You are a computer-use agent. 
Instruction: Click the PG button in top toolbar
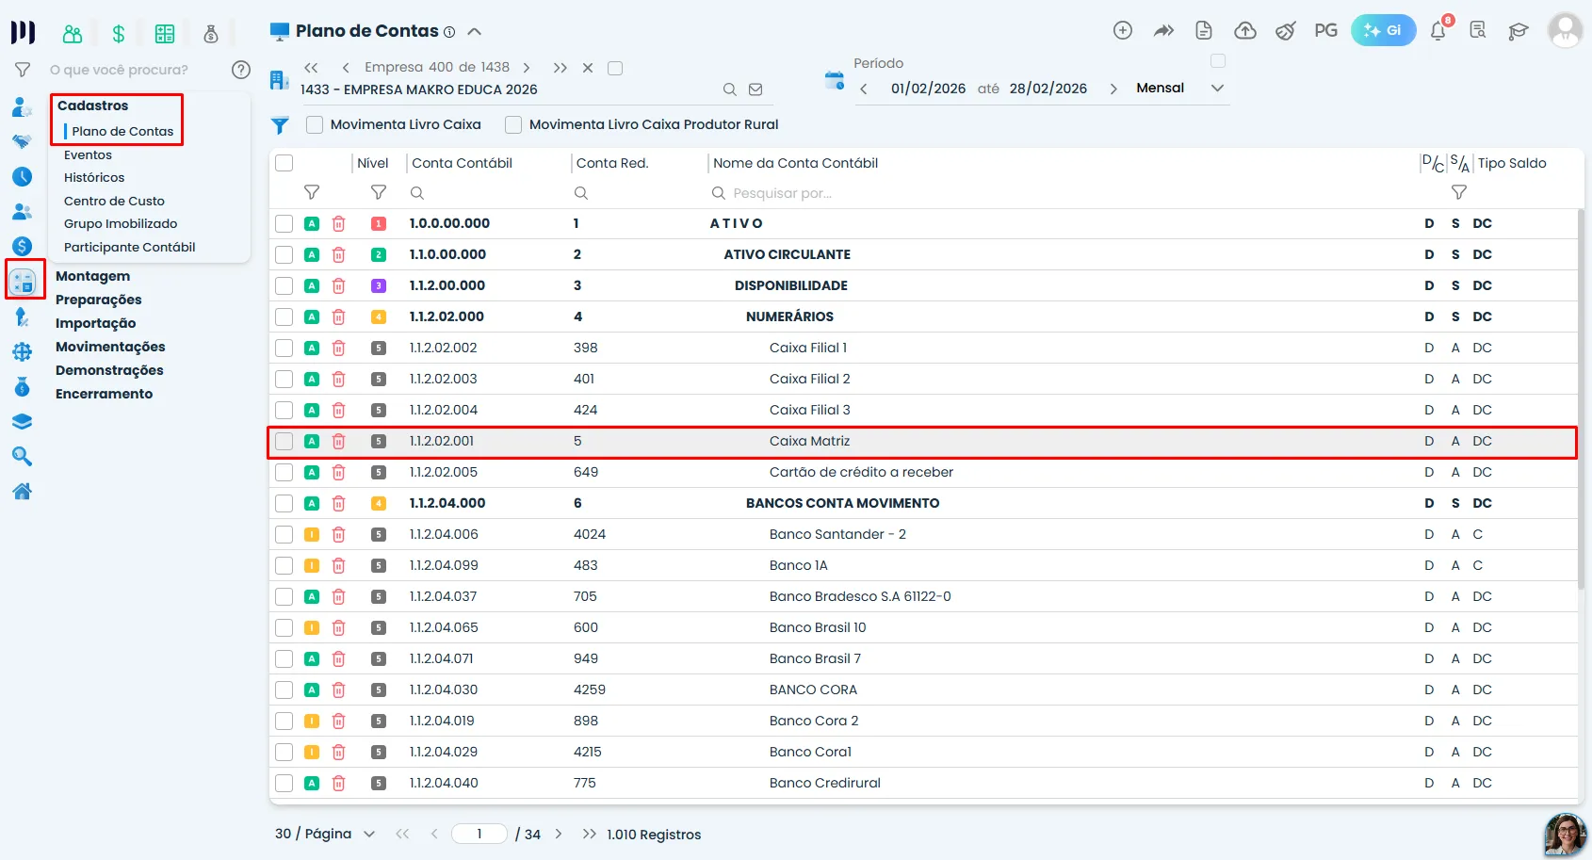[1325, 30]
